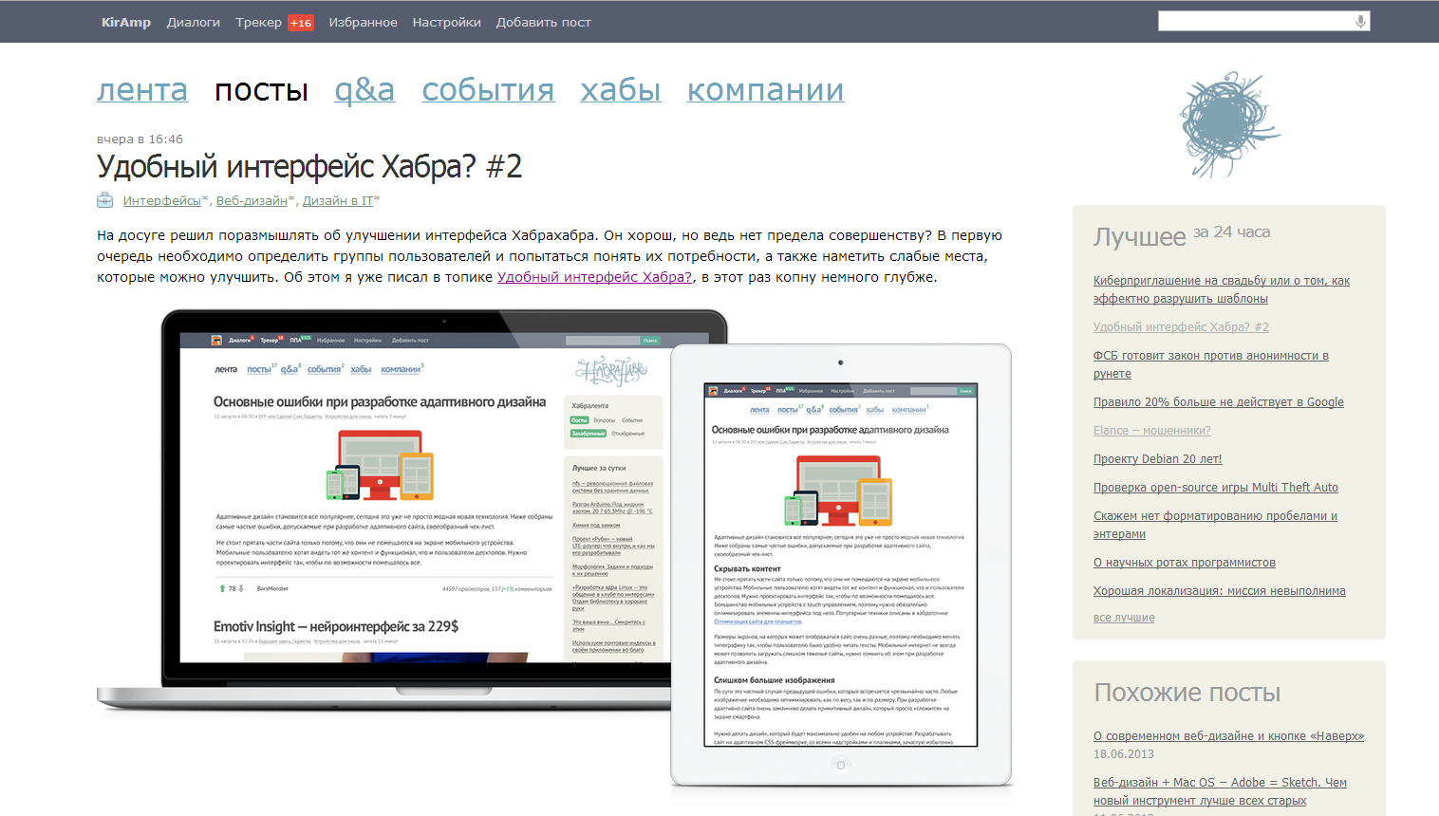Click the 18.06.2013 date text
Image resolution: width=1439 pixels, height=816 pixels.
tap(1124, 754)
